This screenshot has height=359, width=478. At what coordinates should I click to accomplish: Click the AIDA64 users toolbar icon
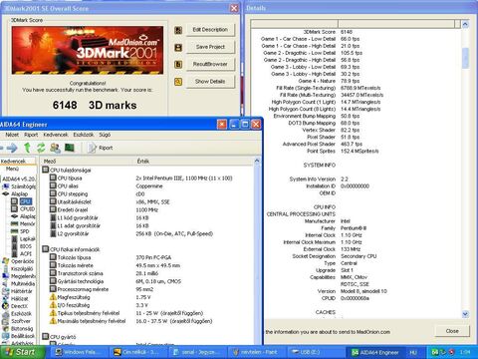coord(55,148)
